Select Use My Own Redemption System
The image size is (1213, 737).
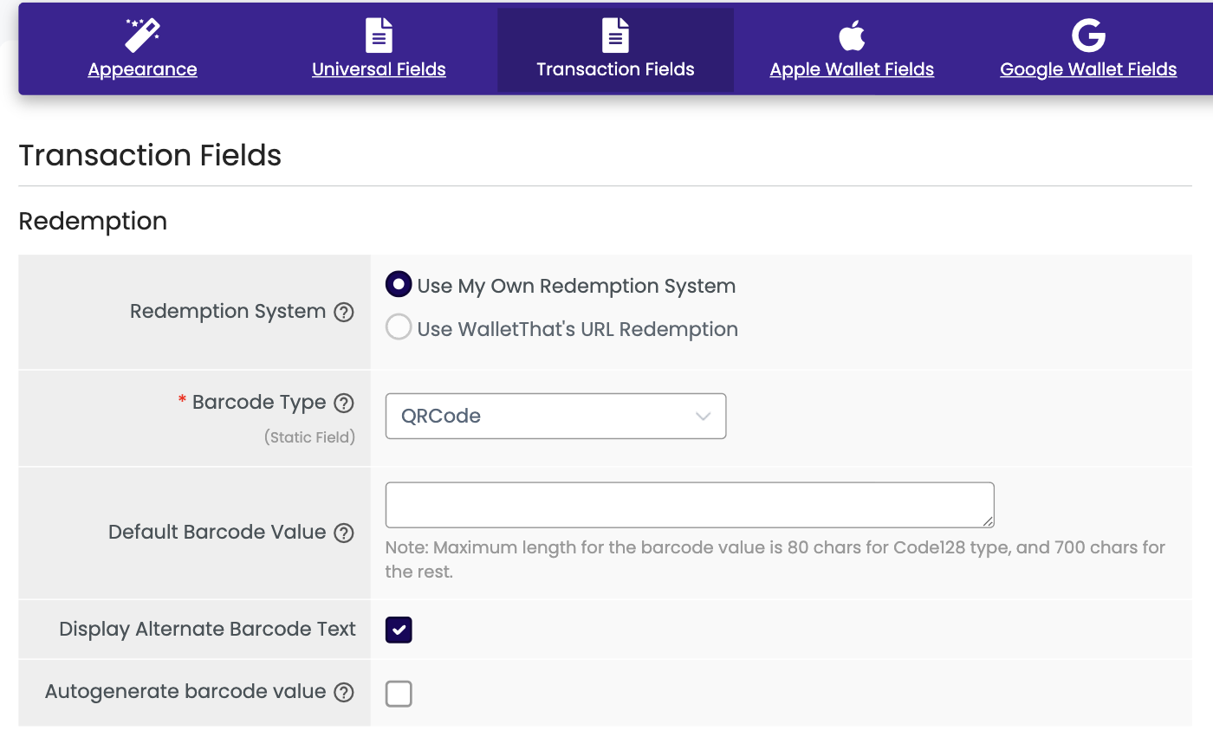click(x=399, y=285)
